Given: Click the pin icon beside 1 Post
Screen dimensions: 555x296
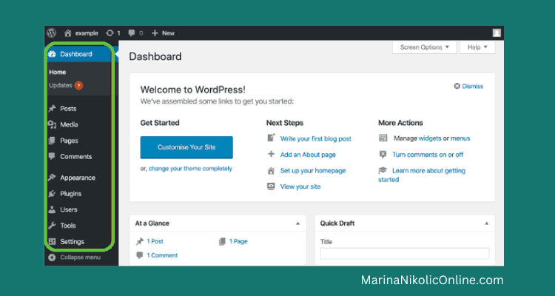Looking at the screenshot, I should tap(140, 241).
